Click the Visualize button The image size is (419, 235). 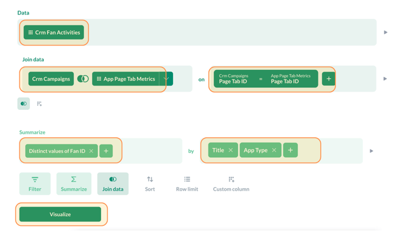(60, 214)
